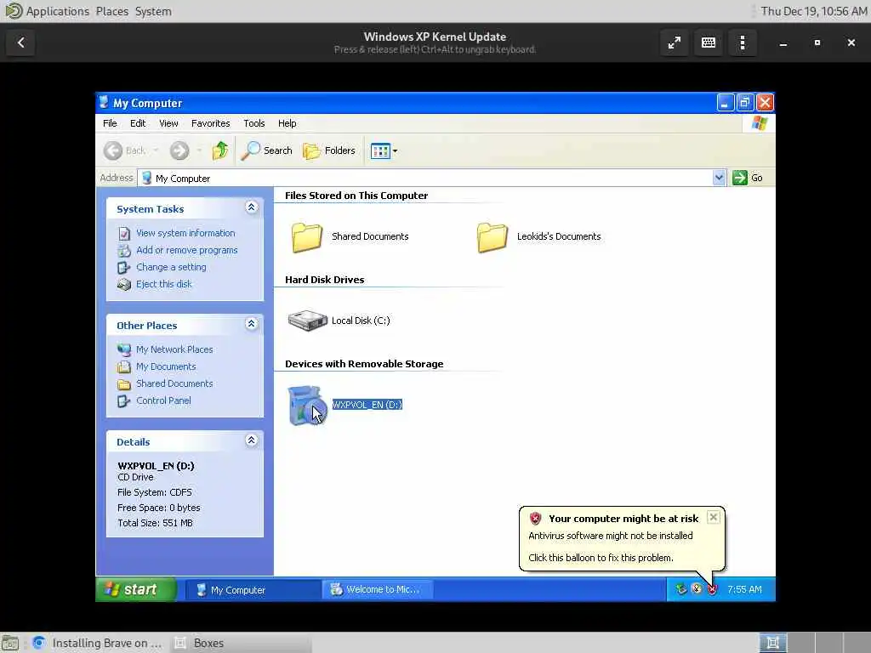Open the Search pane
Image resolution: width=871 pixels, height=653 pixels.
[266, 150]
